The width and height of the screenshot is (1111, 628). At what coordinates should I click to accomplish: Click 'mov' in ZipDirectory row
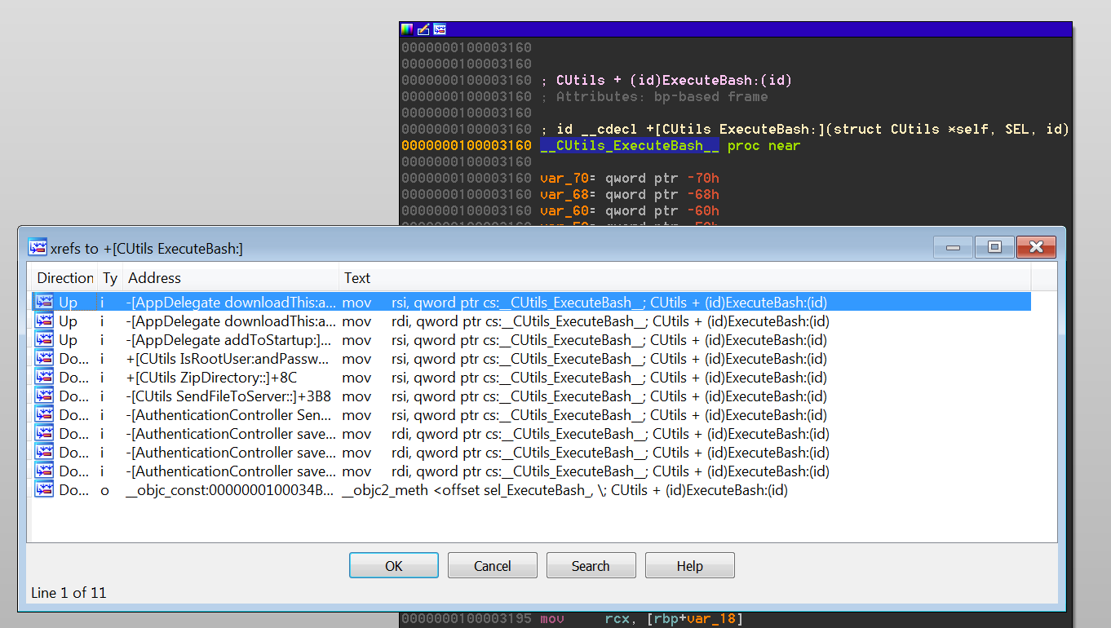click(356, 378)
